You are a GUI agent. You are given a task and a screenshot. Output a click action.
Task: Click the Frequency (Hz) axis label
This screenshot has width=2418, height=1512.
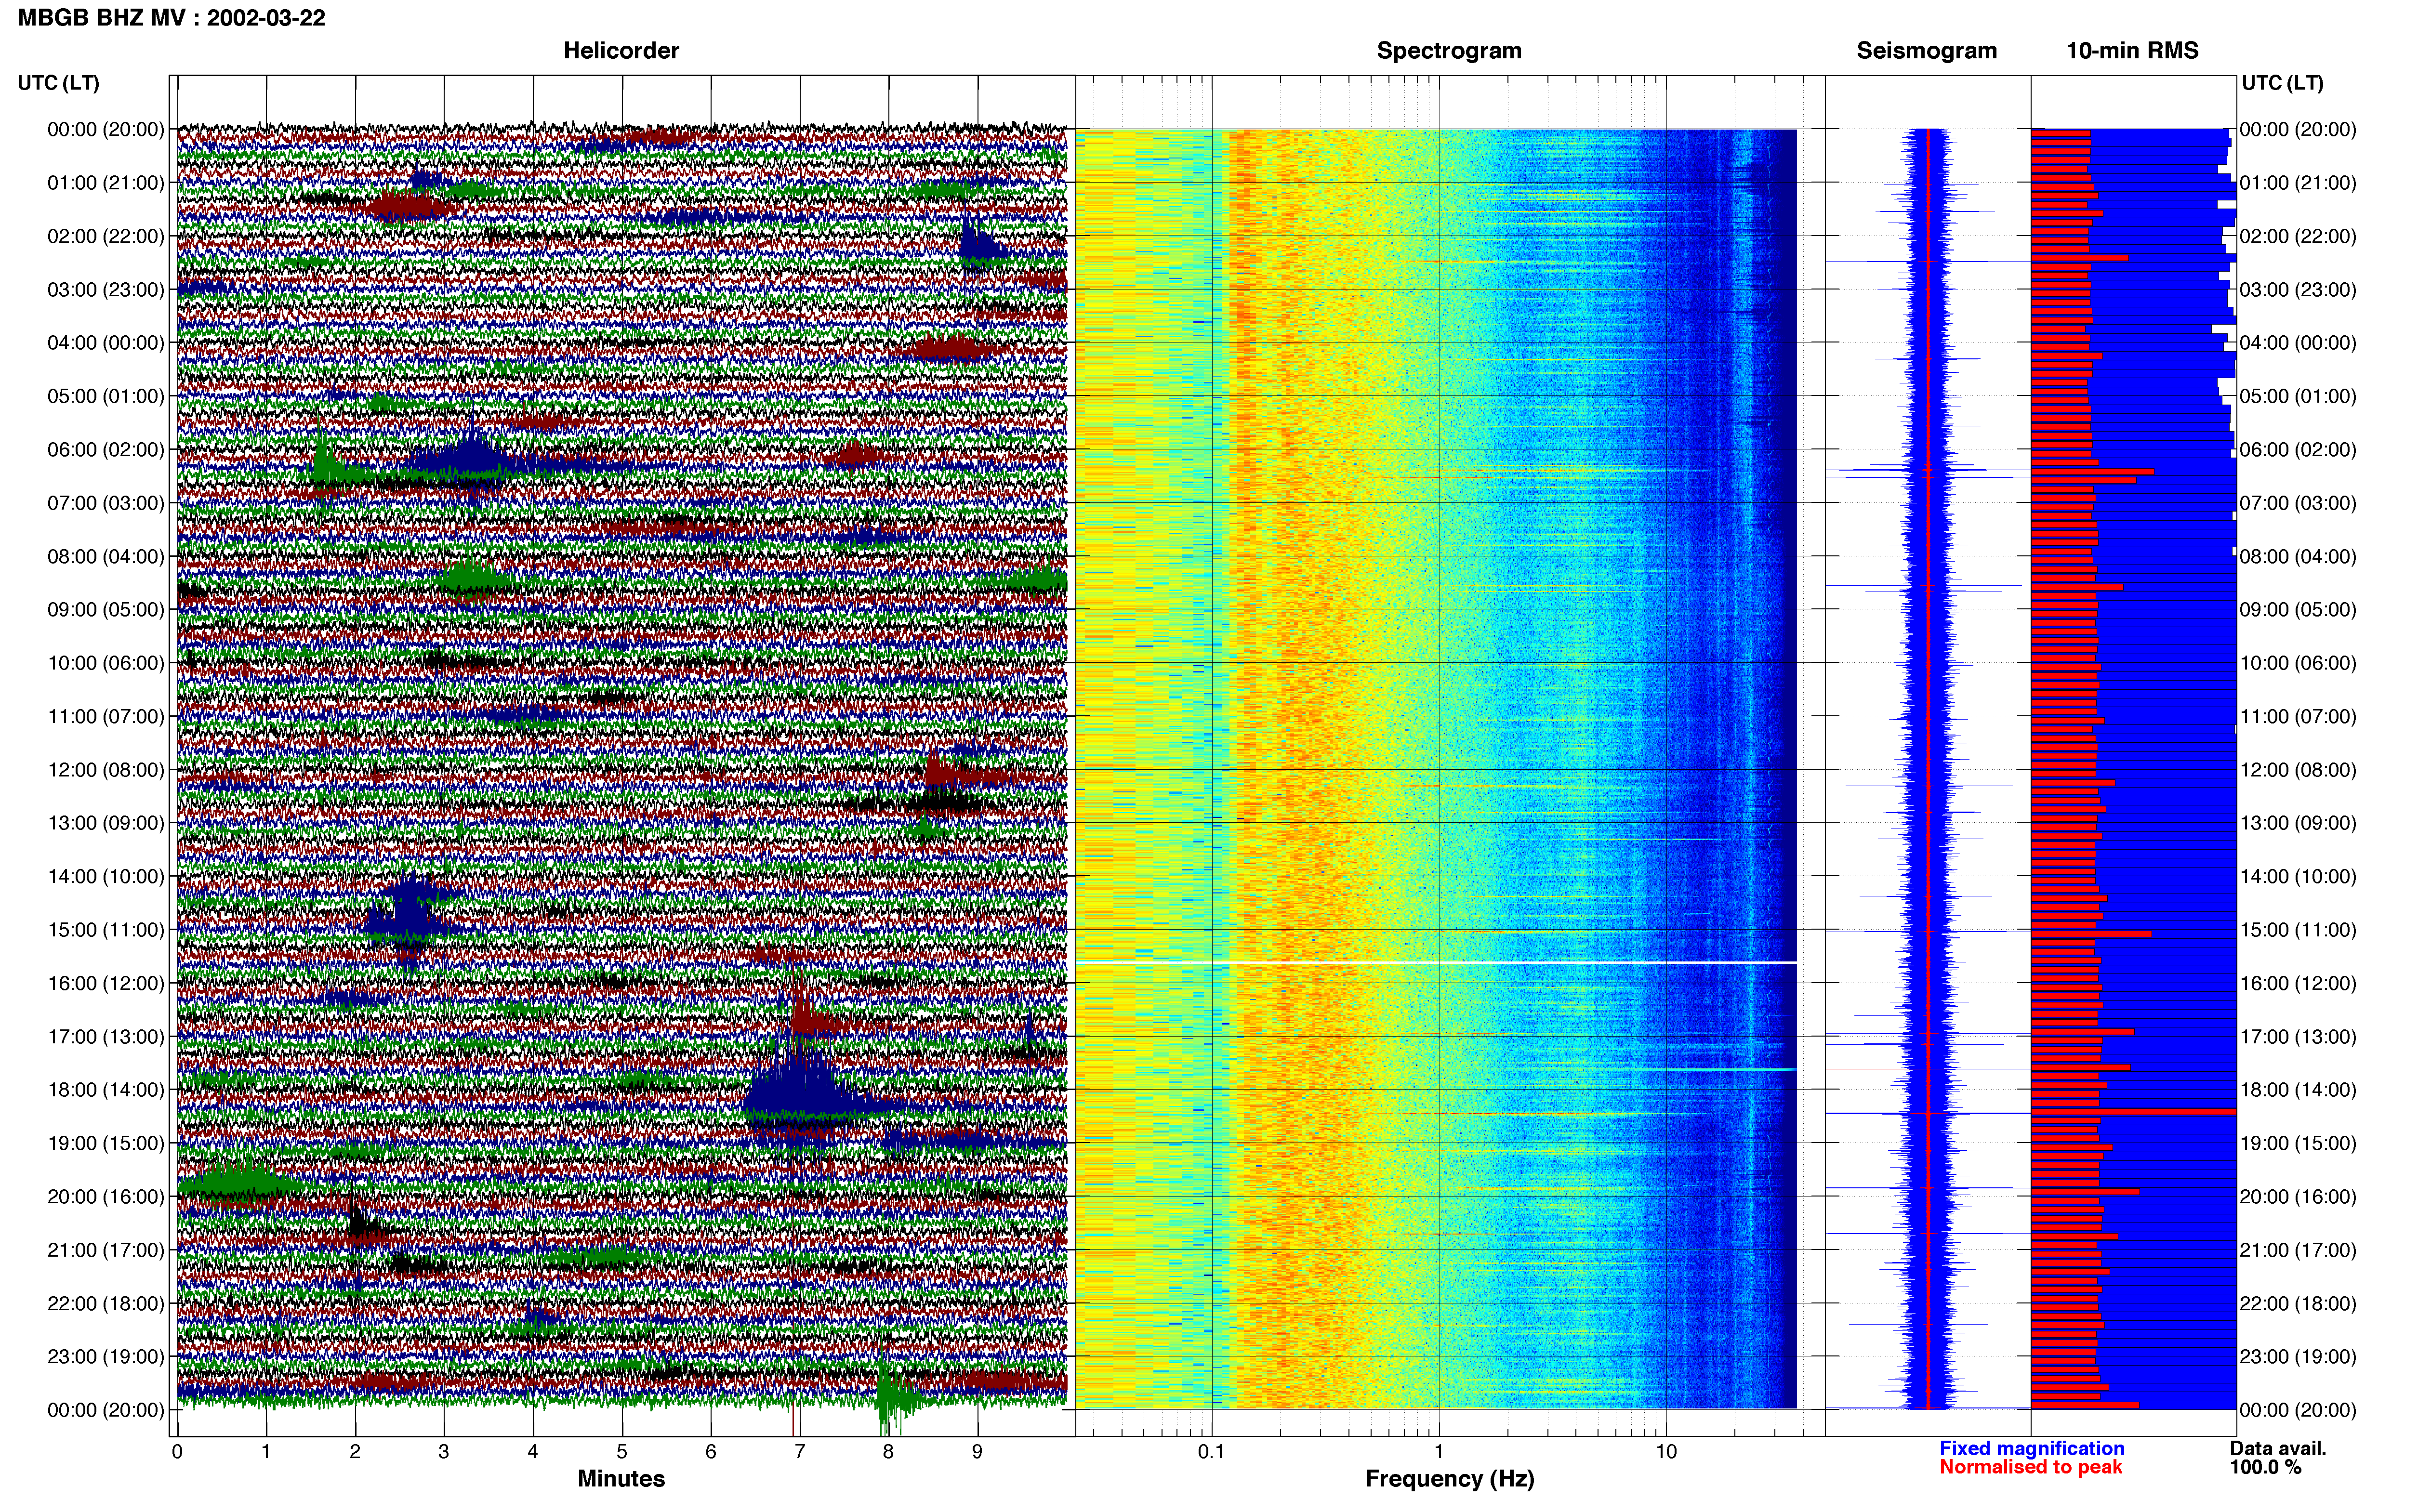(1449, 1478)
